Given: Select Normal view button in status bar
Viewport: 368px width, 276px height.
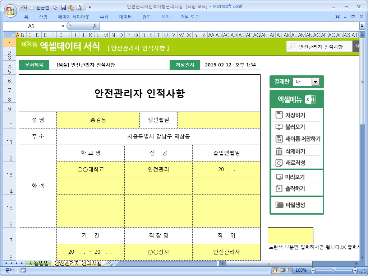Looking at the screenshot, I should (x=276, y=270).
